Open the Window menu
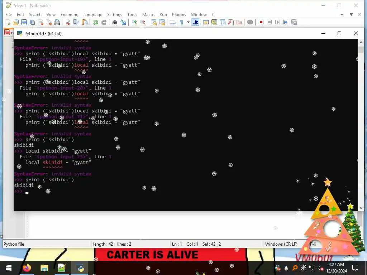Image resolution: width=367 pixels, height=275 pixels. pyautogui.click(x=199, y=14)
